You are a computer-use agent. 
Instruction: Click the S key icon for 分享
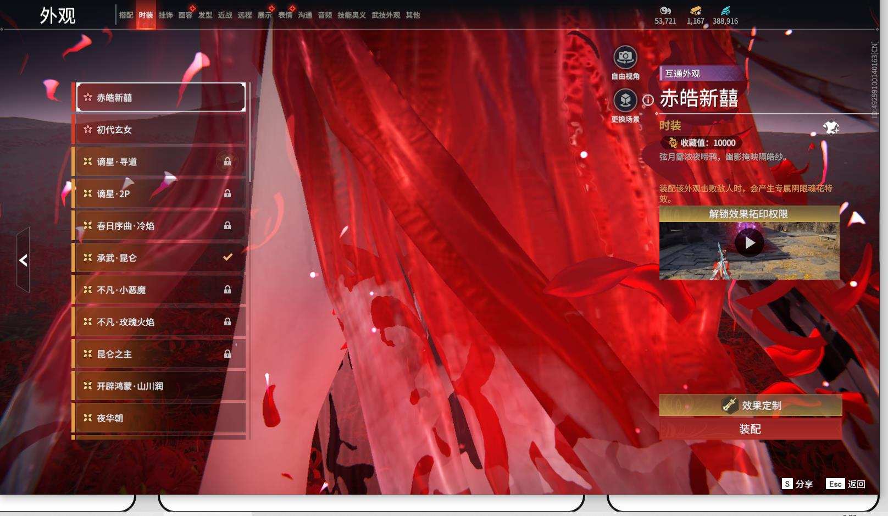(x=787, y=484)
